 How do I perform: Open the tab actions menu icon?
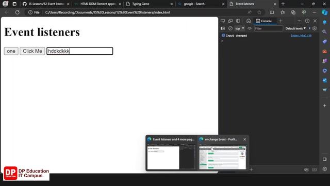[x=14, y=4]
